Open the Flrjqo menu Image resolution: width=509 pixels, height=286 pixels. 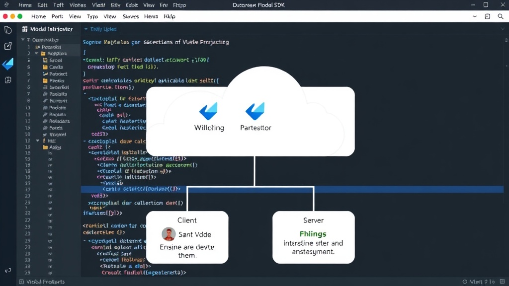pos(179,5)
